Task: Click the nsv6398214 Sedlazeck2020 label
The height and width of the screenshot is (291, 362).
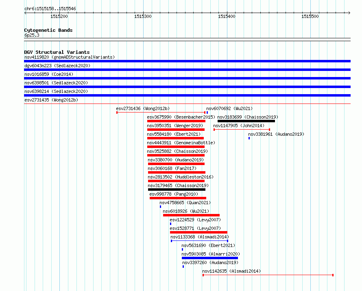Action: click(56, 91)
